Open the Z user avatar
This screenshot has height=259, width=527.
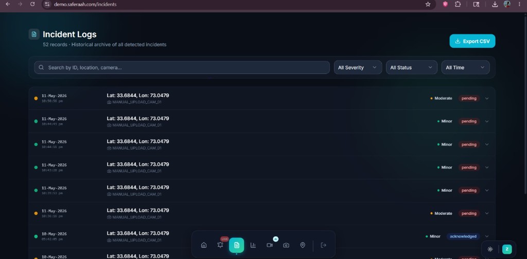pos(507,249)
